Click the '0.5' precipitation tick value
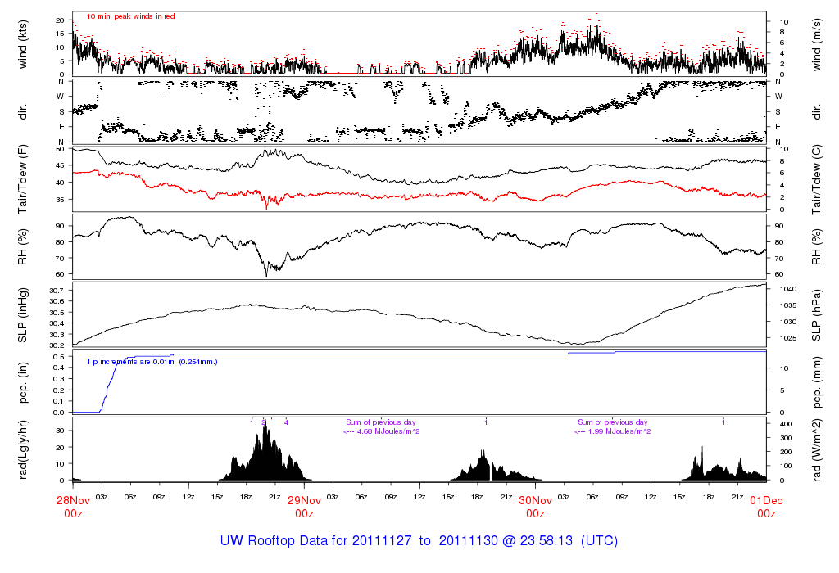Screen dimensions: 839x573 [x=59, y=357]
